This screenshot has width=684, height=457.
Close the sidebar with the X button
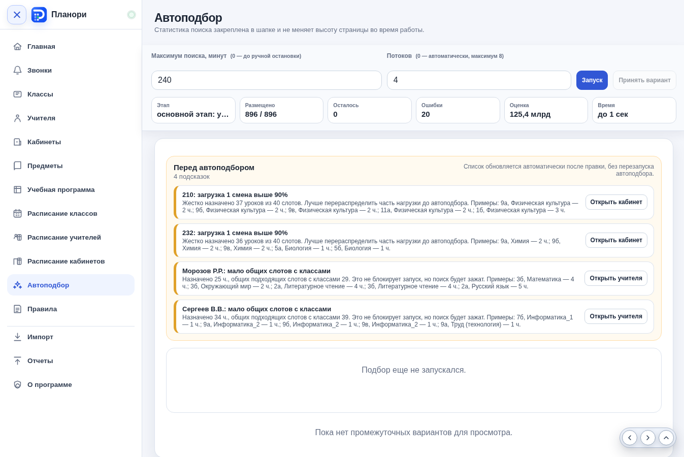17,15
